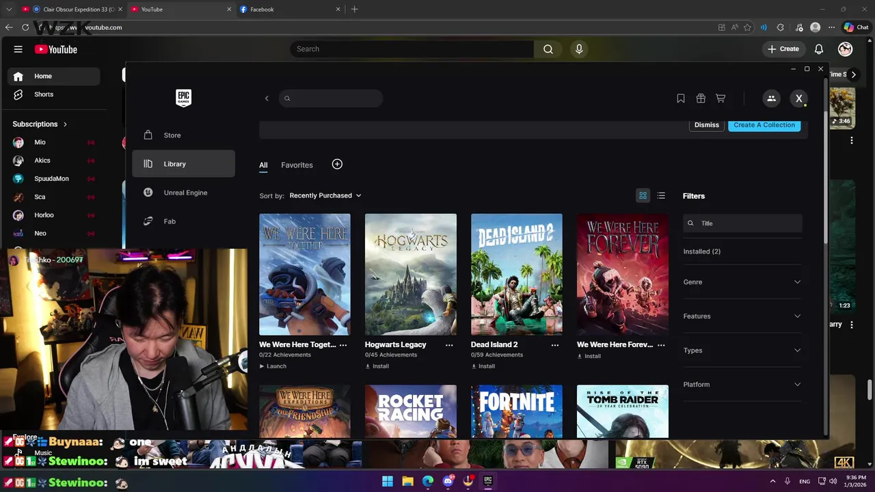Select the Store sidebar item
This screenshot has width=875, height=492.
(x=183, y=135)
